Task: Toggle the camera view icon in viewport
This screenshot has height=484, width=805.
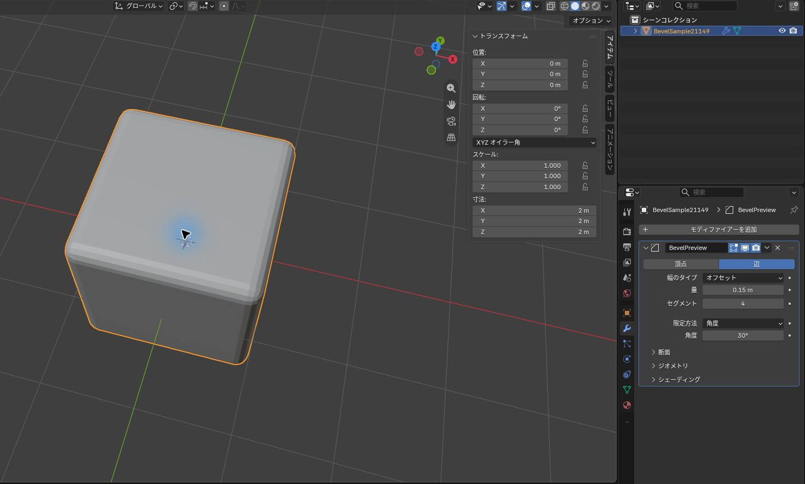Action: [x=451, y=121]
